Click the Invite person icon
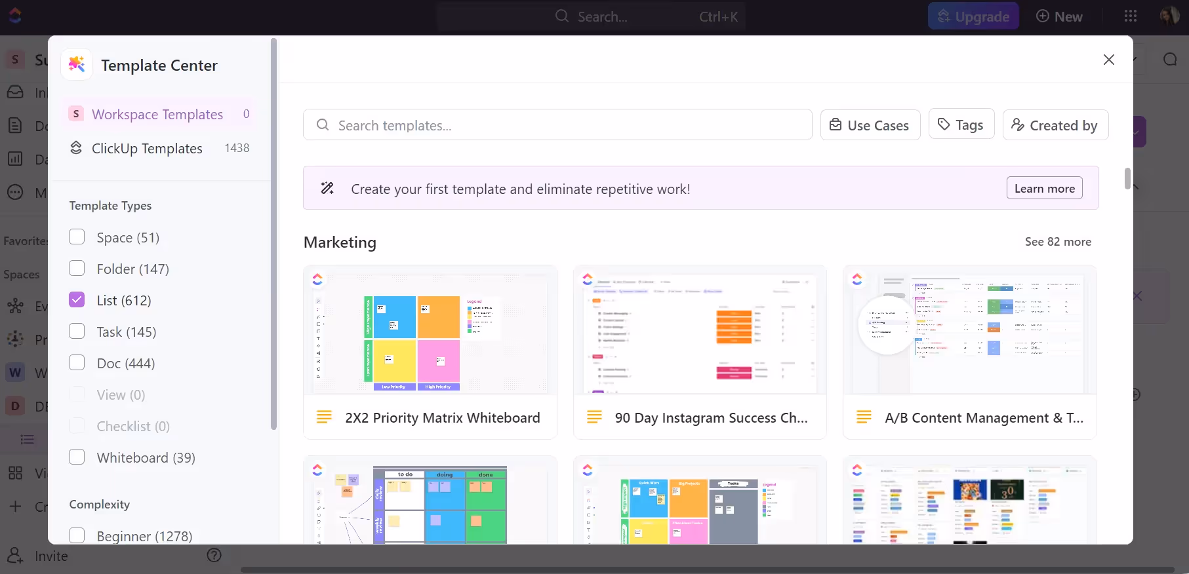This screenshot has width=1189, height=574. coord(15,556)
